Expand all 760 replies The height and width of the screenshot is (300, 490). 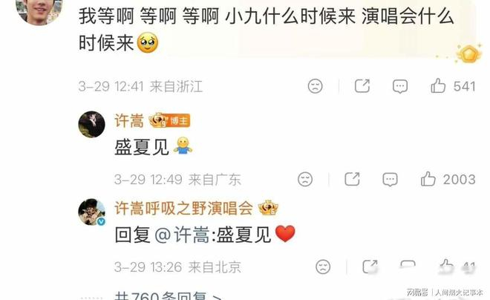tap(169, 296)
